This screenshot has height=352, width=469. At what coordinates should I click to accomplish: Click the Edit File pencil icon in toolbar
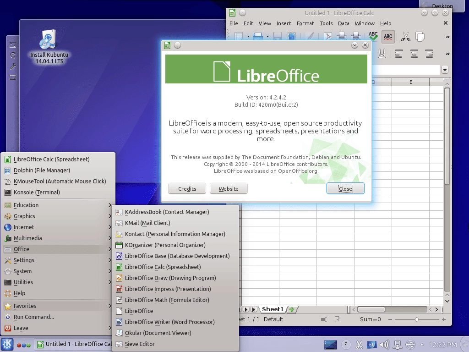click(310, 37)
